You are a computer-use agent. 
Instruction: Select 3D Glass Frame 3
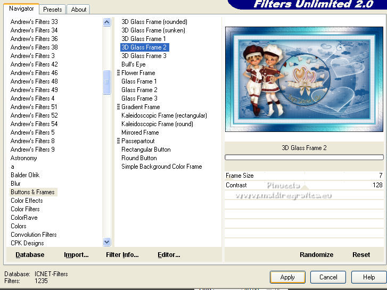[x=144, y=56]
